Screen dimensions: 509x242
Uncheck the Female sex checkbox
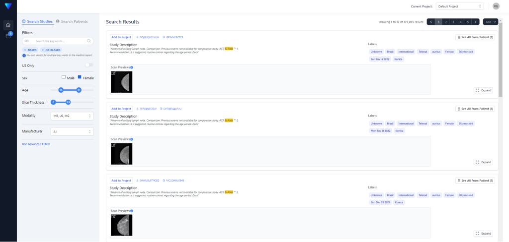pos(79,77)
